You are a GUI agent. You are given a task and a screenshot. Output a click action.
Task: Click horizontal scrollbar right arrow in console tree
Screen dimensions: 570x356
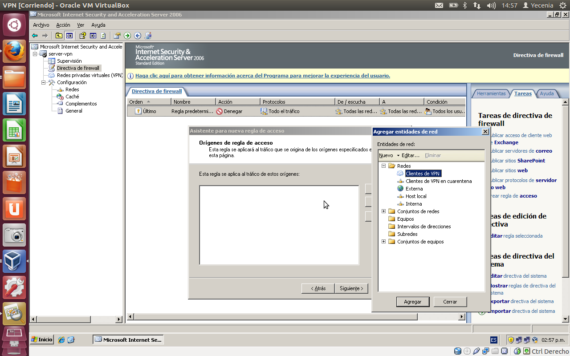click(119, 319)
